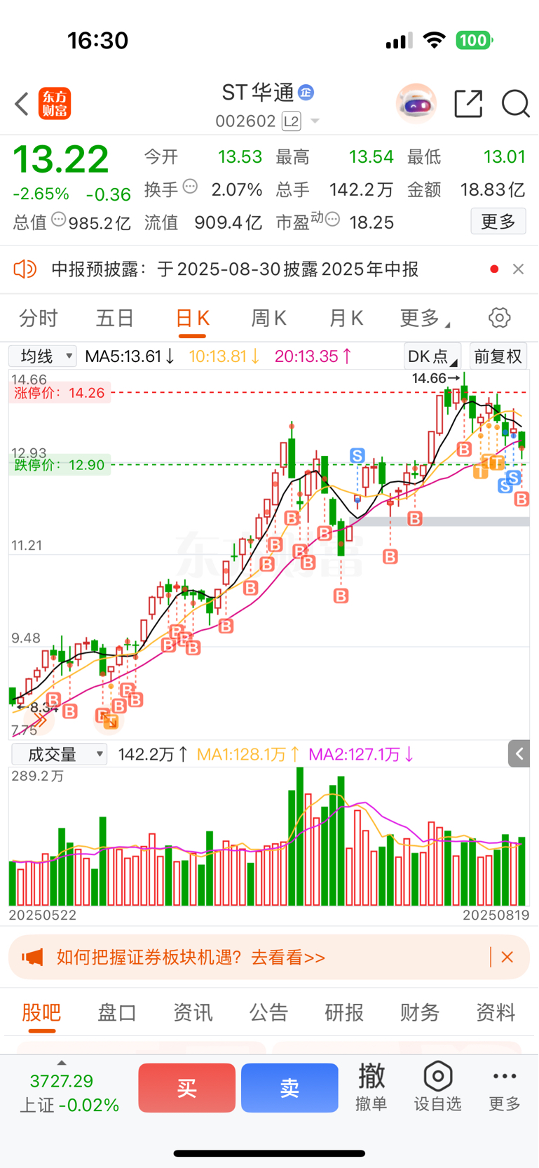Switch to 五日 chart tab
Screen dimensions: 539x1168
coord(115,318)
